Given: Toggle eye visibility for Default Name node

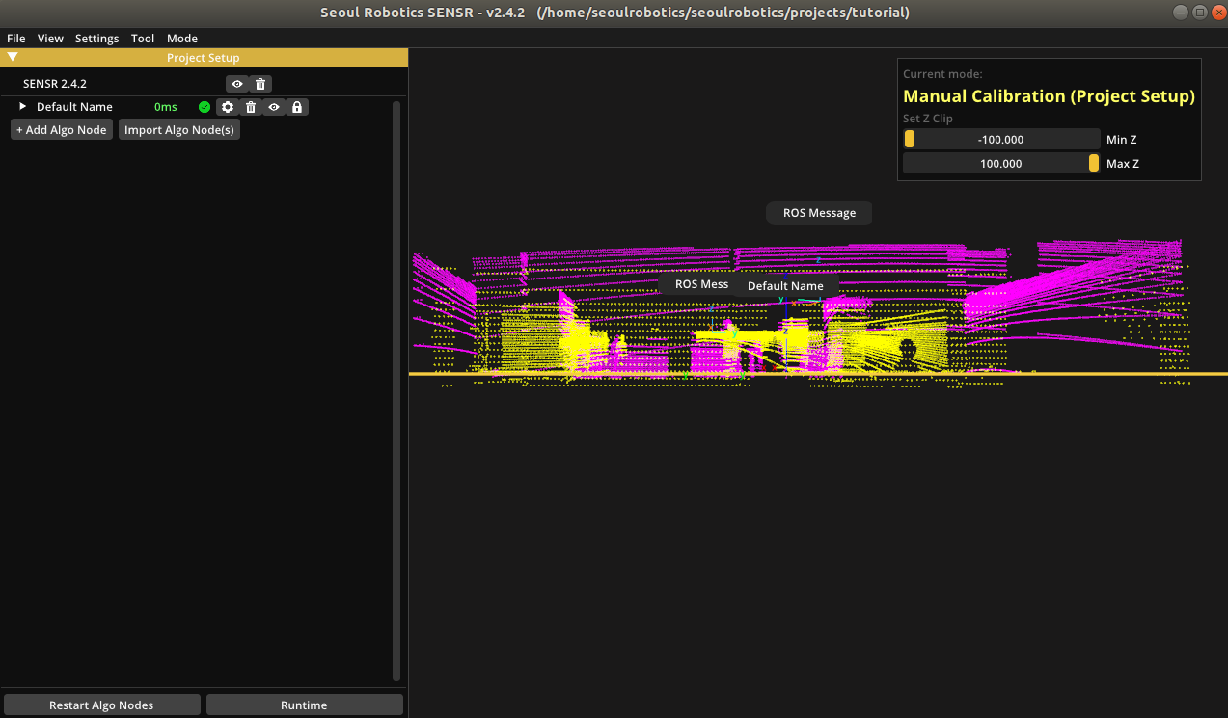Looking at the screenshot, I should click(x=274, y=107).
